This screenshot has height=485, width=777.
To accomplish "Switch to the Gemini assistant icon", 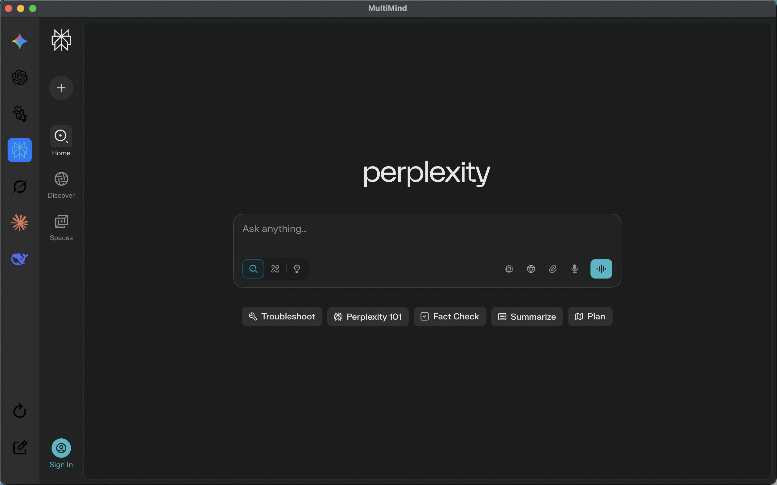I will click(x=20, y=41).
